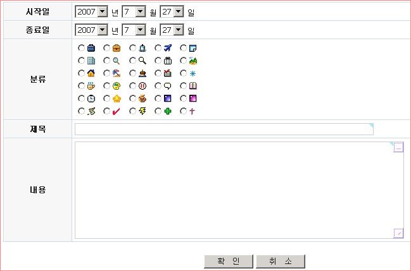
Task: Select the coffee cup category icon
Action: pos(91,86)
